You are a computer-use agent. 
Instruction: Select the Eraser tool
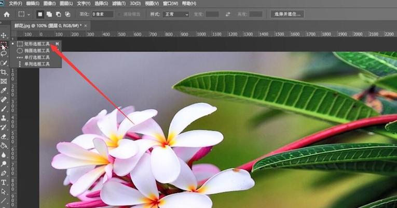[x=4, y=136]
